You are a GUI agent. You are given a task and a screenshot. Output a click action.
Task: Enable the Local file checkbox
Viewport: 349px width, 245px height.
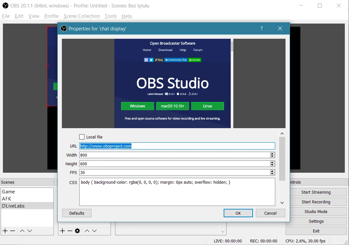point(82,137)
